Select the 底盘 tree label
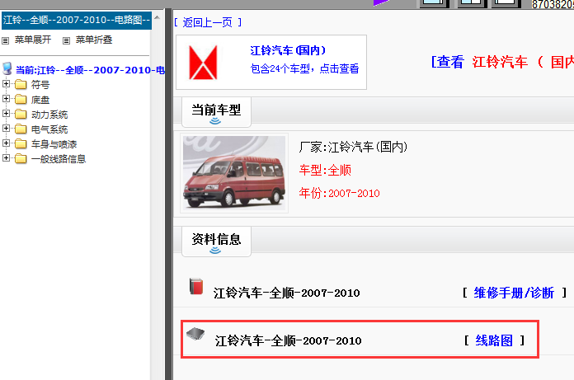574x380 pixels. point(40,100)
